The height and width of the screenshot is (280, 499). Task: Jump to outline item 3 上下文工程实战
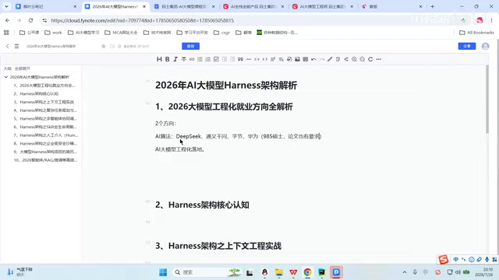coord(44,102)
